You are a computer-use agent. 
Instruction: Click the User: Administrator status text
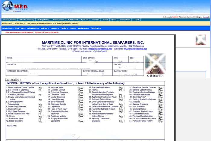tap(19, 32)
